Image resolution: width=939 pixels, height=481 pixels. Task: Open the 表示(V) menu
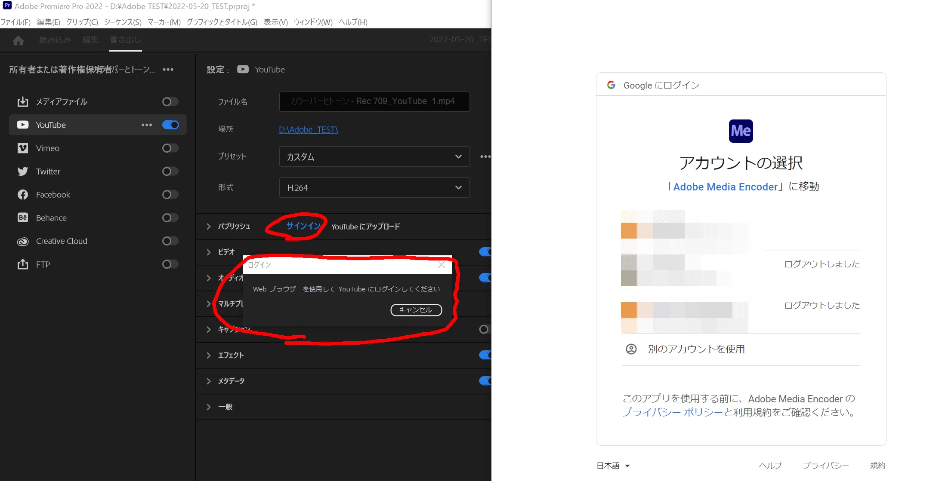(275, 22)
